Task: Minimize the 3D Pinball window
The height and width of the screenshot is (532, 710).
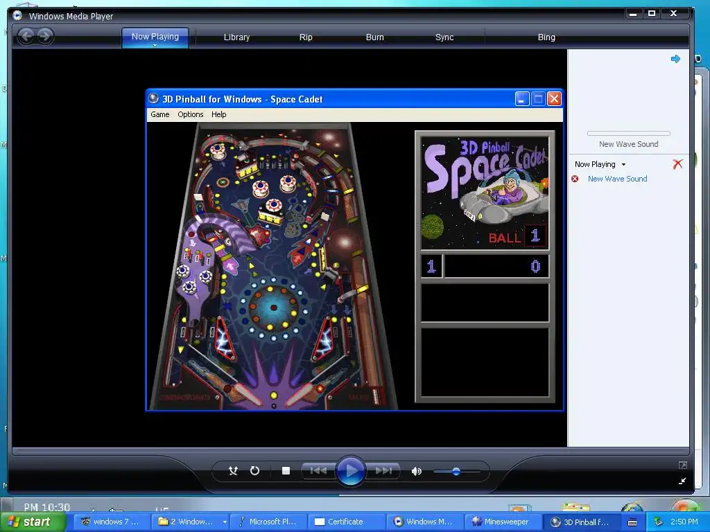Action: 522,98
